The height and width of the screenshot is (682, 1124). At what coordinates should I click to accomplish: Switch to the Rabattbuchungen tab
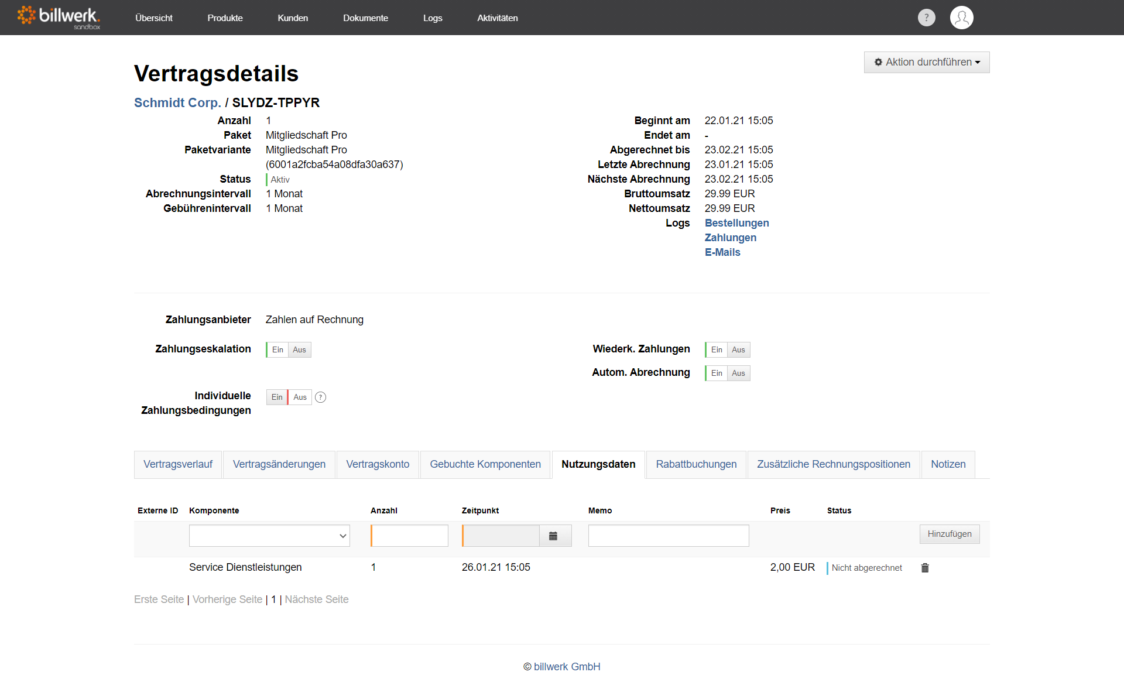pyautogui.click(x=696, y=464)
